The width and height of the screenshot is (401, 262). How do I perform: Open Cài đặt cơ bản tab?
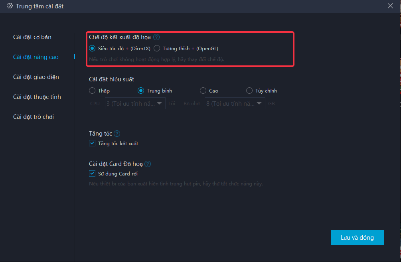pyautogui.click(x=32, y=37)
